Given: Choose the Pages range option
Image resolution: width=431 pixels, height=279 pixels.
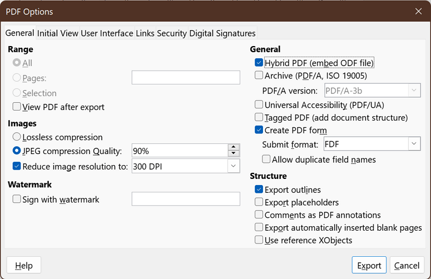Looking at the screenshot, I should pyautogui.click(x=17, y=78).
